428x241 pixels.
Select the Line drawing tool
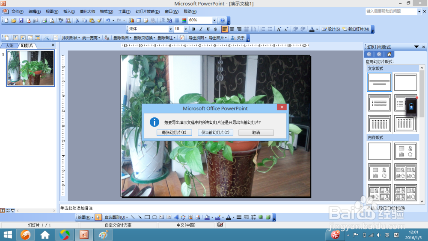click(x=133, y=217)
